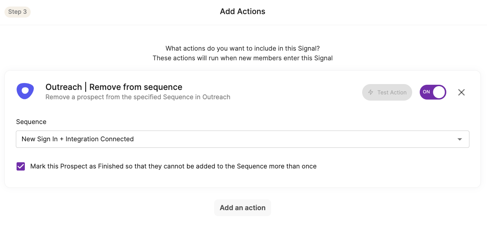Select the "New Sign In + Integration Connected" value
The width and height of the screenshot is (487, 226).
point(78,139)
